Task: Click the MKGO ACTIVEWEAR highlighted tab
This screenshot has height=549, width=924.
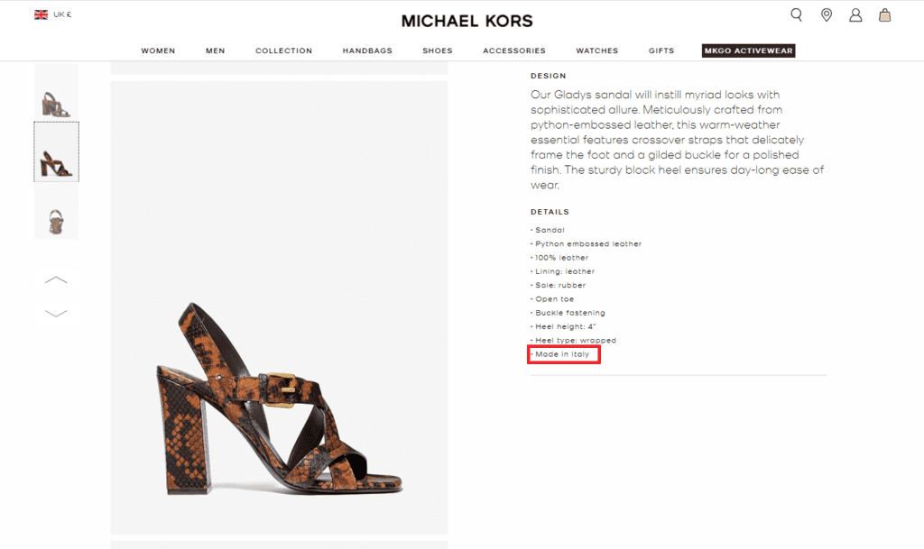Action: pyautogui.click(x=748, y=50)
